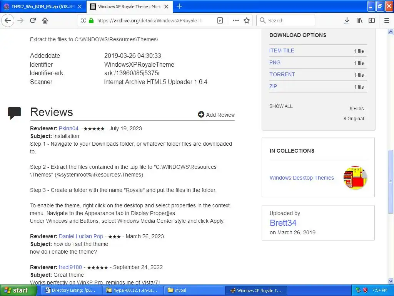Select the Windows XP Royale Theme tab
Viewport: 394px width, 296px height.
pos(129,7)
